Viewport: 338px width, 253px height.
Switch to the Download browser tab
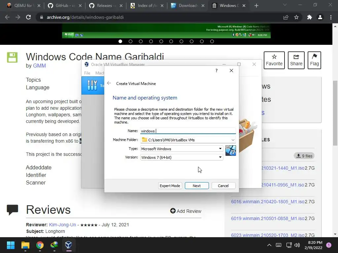(188, 6)
